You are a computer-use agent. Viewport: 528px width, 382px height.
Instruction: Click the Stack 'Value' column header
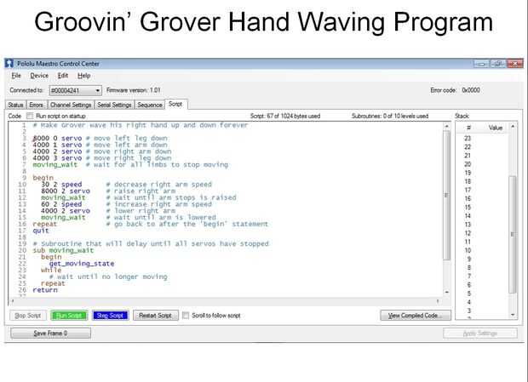[x=495, y=128]
